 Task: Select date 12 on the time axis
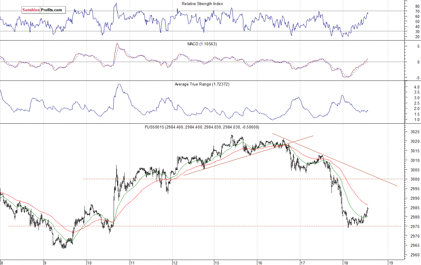pyautogui.click(x=174, y=262)
